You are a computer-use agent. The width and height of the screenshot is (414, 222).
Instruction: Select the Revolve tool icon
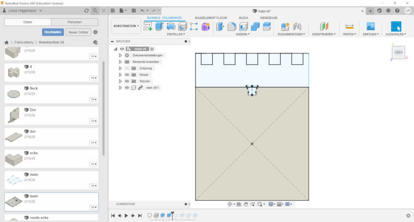point(171,26)
